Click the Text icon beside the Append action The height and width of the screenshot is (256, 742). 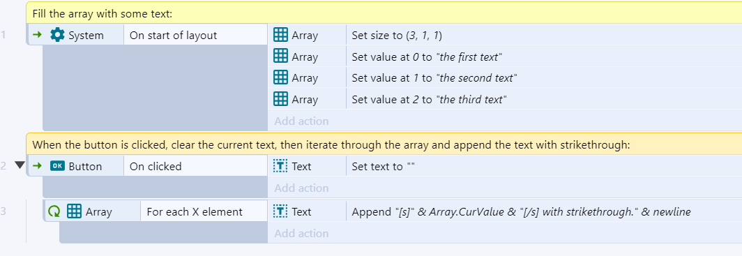(x=280, y=211)
